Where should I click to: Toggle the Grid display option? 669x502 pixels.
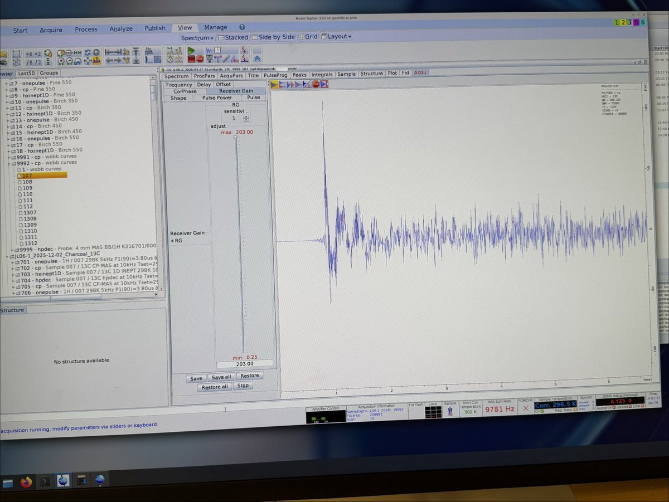pos(308,37)
